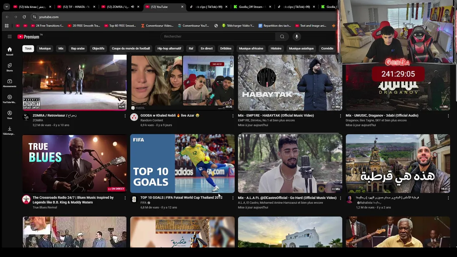The width and height of the screenshot is (457, 257).
Task: Click the browser back arrow
Action: pyautogui.click(x=7, y=17)
